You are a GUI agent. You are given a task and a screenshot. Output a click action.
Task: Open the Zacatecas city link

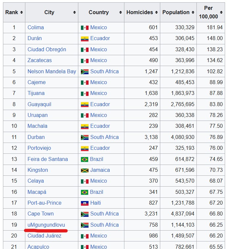39,60
